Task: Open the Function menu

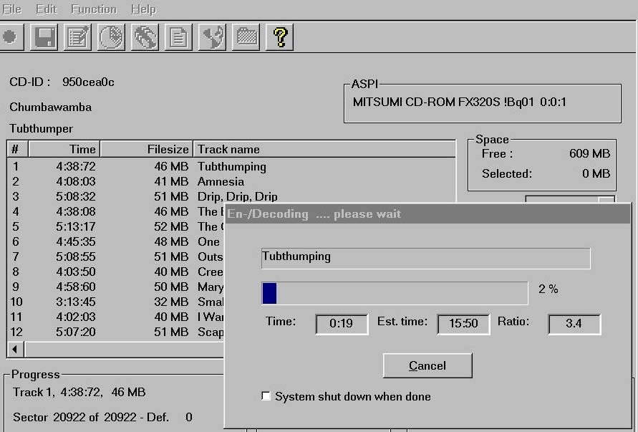Action: [x=94, y=9]
